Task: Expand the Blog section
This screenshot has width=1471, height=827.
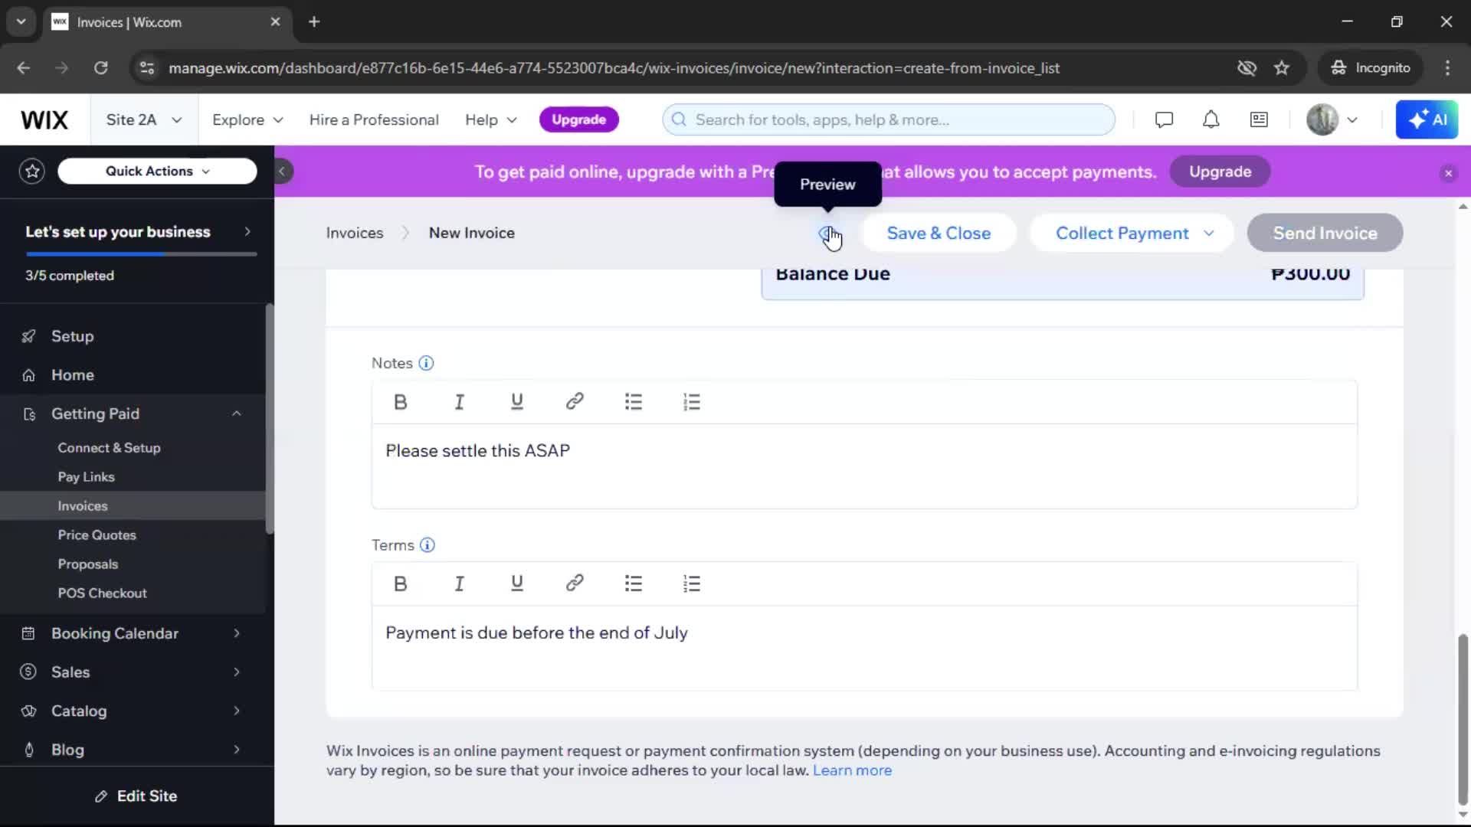Action: click(x=236, y=750)
